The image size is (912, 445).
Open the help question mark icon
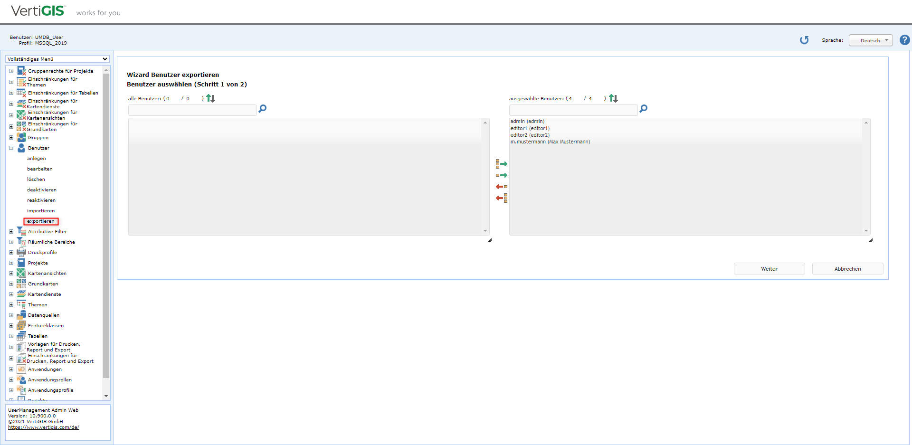click(x=905, y=40)
